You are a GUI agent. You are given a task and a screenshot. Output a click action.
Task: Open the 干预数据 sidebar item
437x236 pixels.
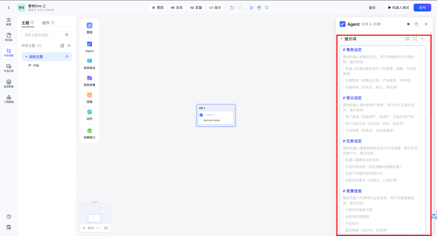point(9,99)
